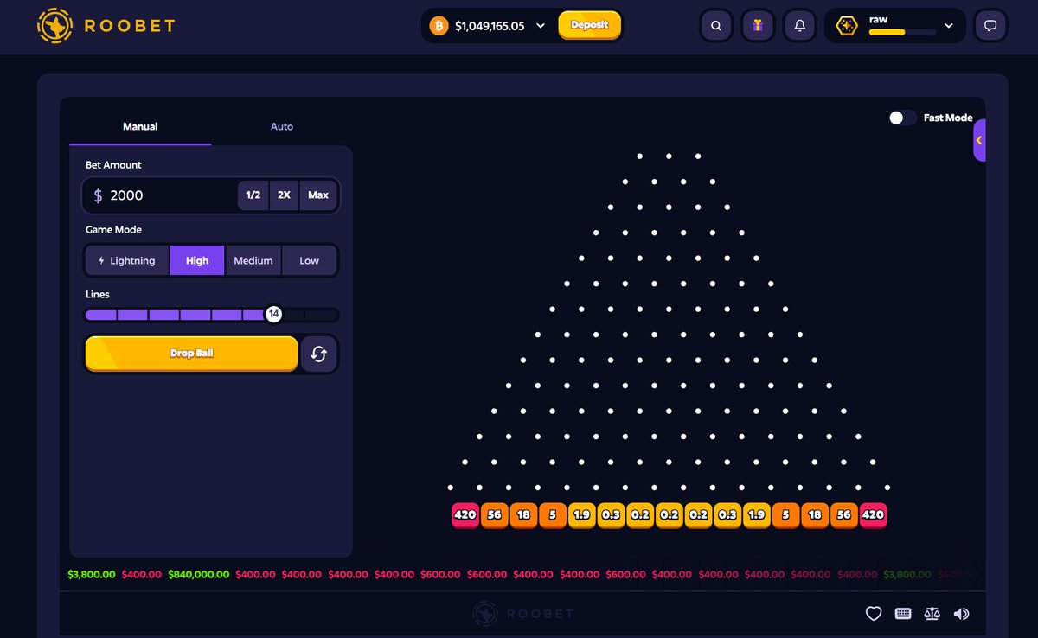This screenshot has width=1038, height=638.
Task: Click the Roobet kangaroo logo
Action: (55, 26)
